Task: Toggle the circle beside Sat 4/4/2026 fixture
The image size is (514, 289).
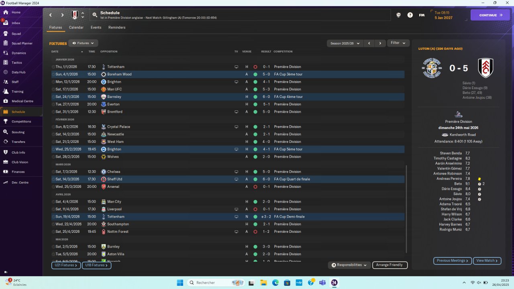Action: click(53, 201)
